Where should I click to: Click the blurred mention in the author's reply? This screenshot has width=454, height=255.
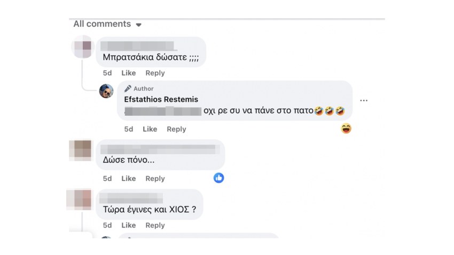coord(162,111)
